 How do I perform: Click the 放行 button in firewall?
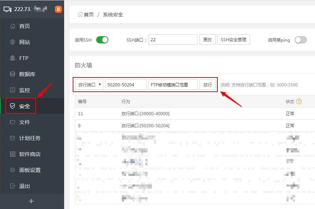pos(207,85)
